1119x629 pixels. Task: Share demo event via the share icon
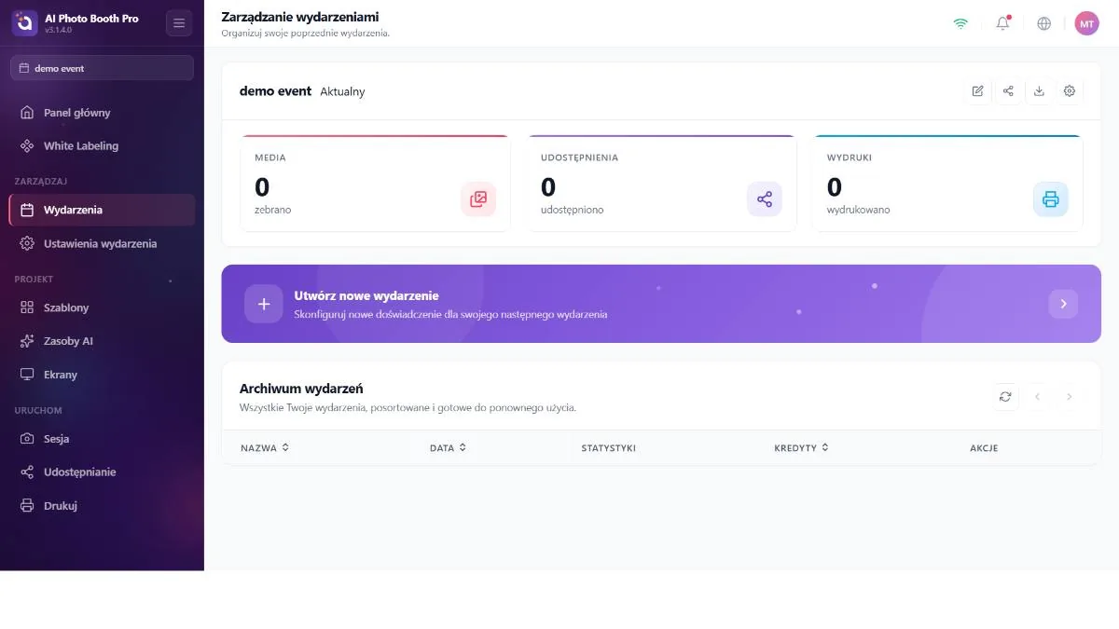1008,91
